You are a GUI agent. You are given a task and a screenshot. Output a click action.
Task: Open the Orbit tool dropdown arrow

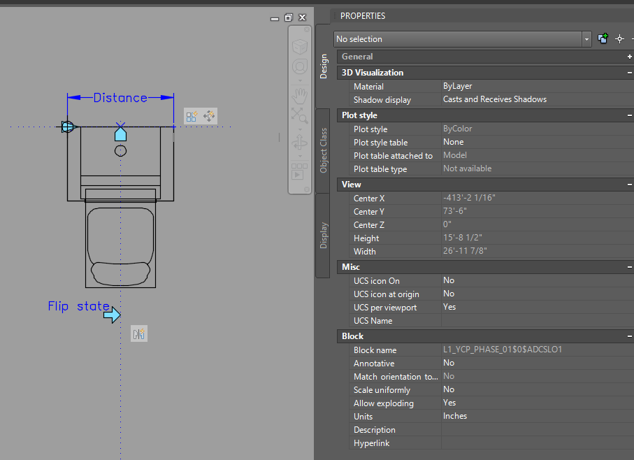click(x=300, y=156)
